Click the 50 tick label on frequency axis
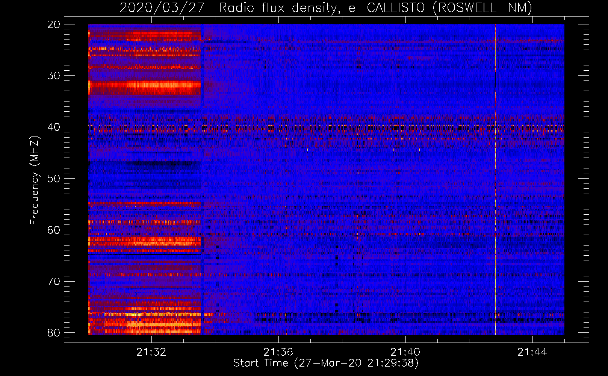The image size is (608, 376). [54, 179]
